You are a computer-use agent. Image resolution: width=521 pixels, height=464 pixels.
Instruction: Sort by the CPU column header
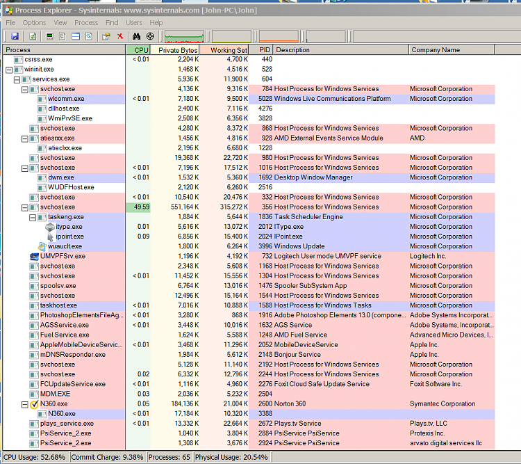pyautogui.click(x=138, y=50)
